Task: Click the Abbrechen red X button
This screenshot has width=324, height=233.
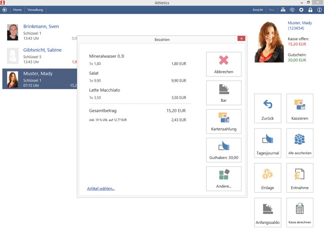Action: tap(224, 64)
